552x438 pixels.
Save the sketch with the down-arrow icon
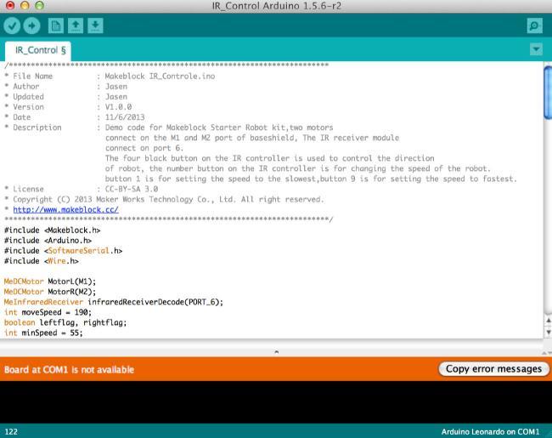tap(95, 26)
